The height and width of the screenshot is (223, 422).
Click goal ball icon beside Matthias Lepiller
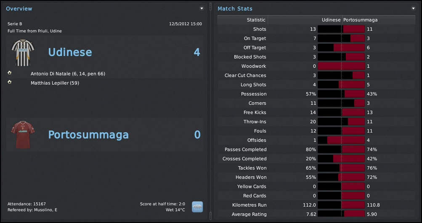[10, 82]
